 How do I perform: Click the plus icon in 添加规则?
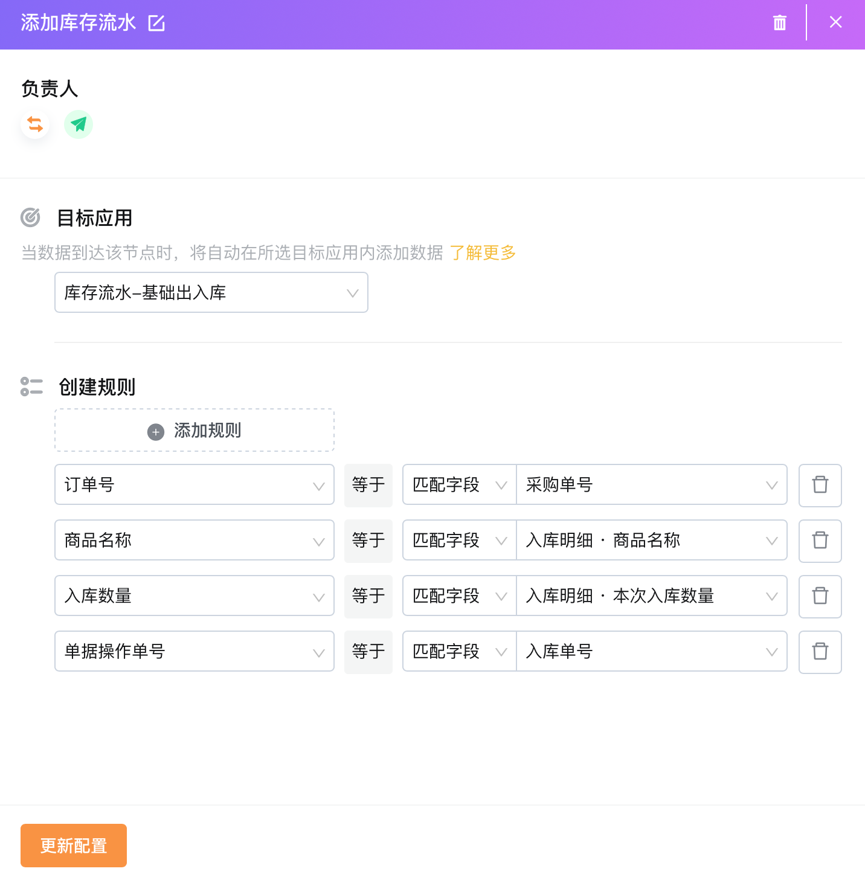point(156,432)
